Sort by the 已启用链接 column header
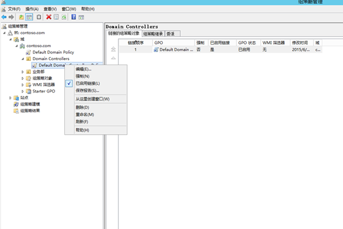 tap(222, 43)
